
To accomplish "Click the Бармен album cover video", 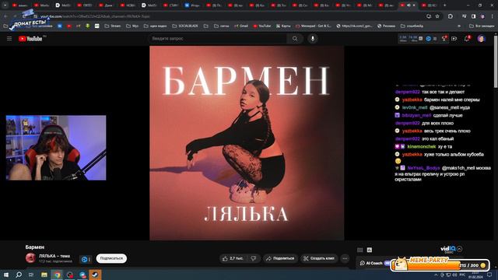I will (247, 143).
